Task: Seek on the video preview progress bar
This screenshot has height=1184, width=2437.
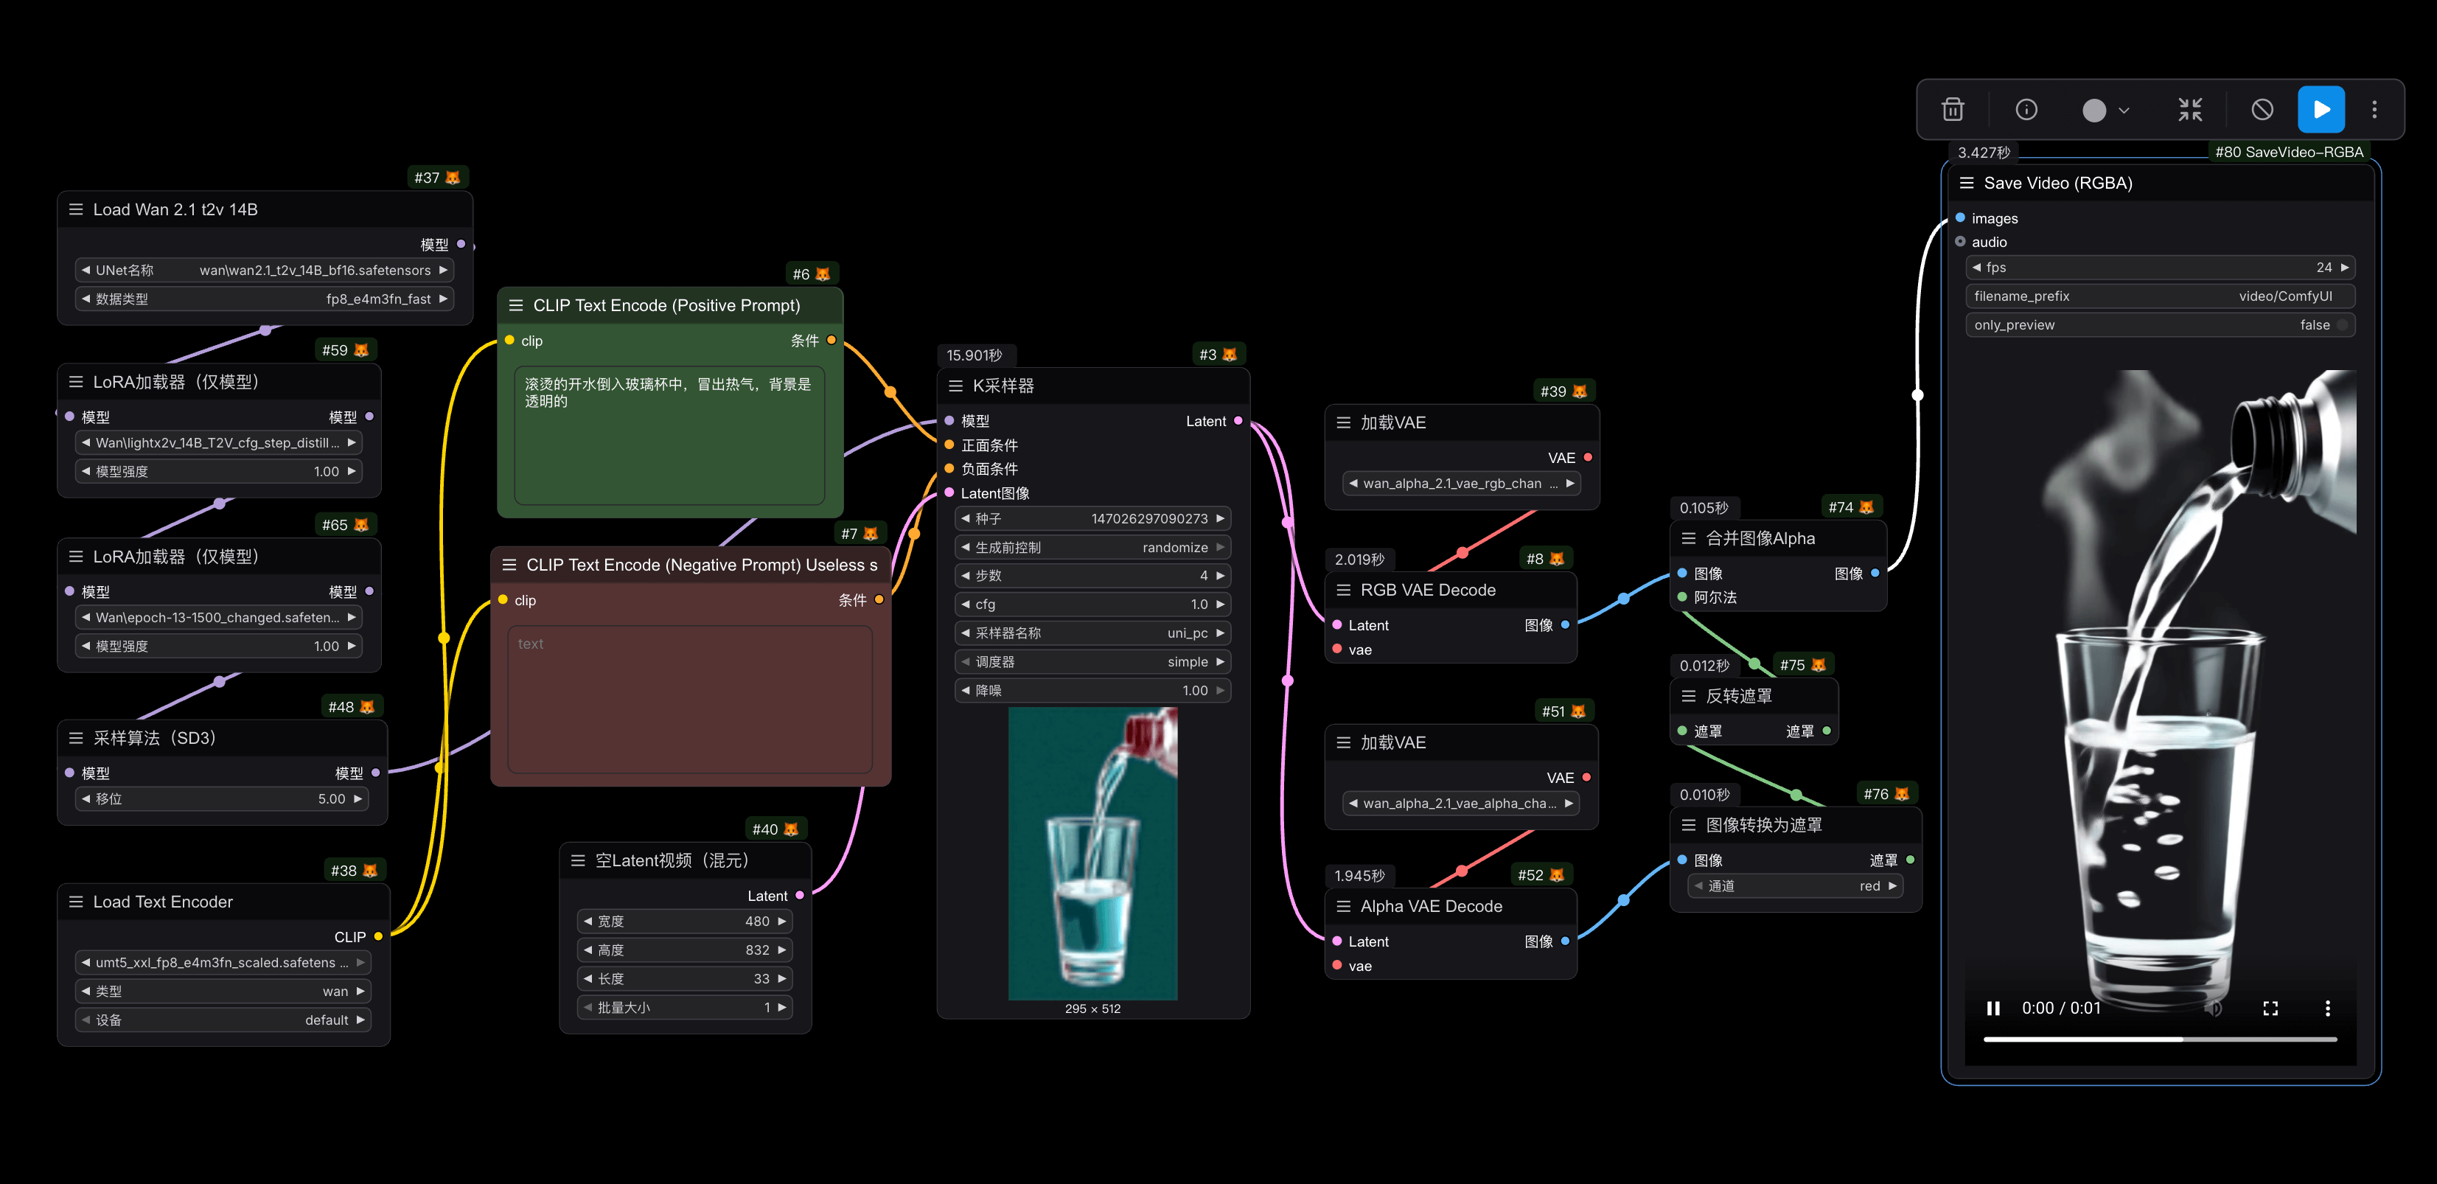Action: coord(2160,1040)
